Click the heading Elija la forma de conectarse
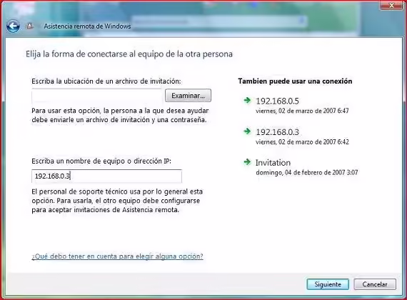Image resolution: width=407 pixels, height=300 pixels. point(129,54)
